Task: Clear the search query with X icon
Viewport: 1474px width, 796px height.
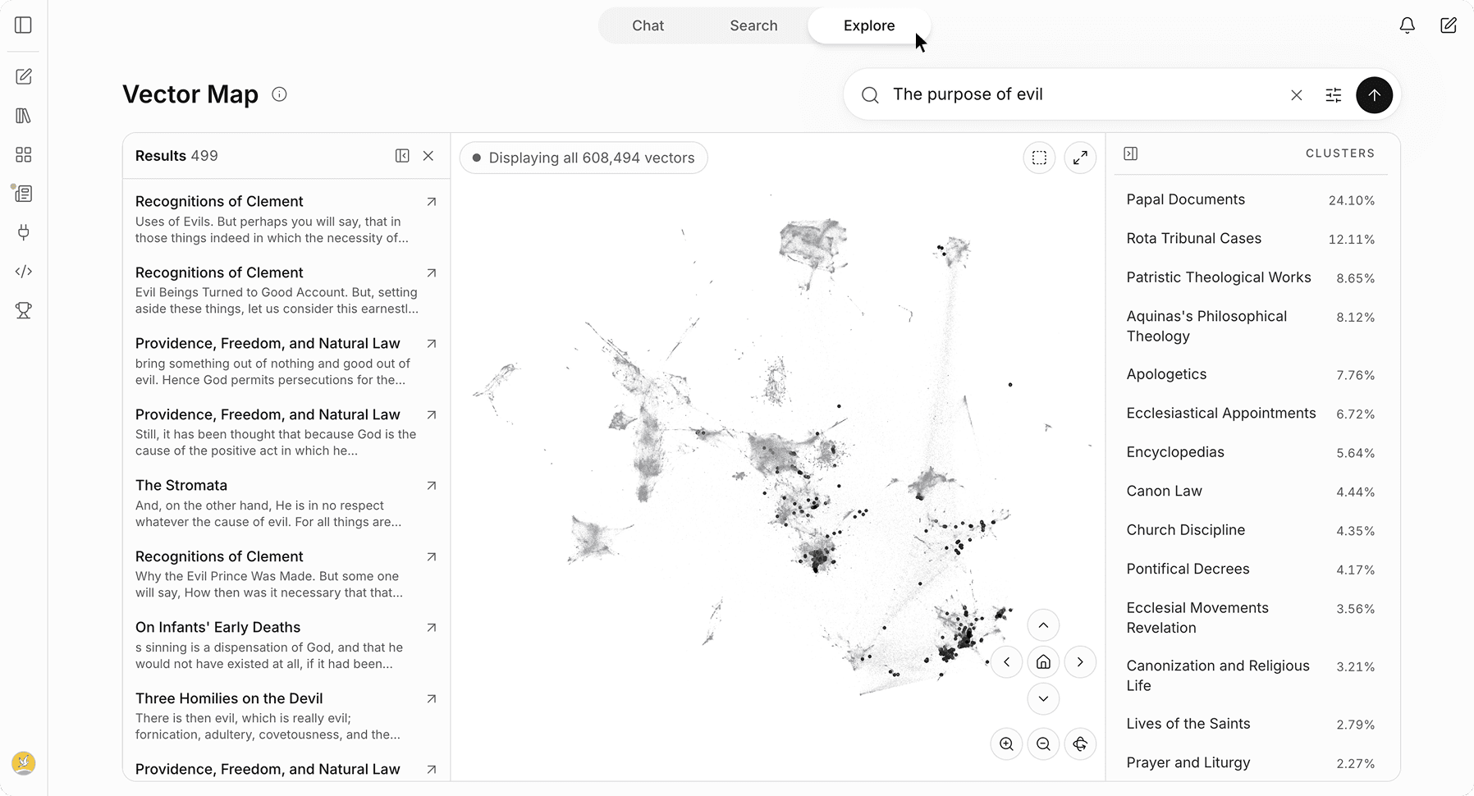Action: pos(1297,95)
